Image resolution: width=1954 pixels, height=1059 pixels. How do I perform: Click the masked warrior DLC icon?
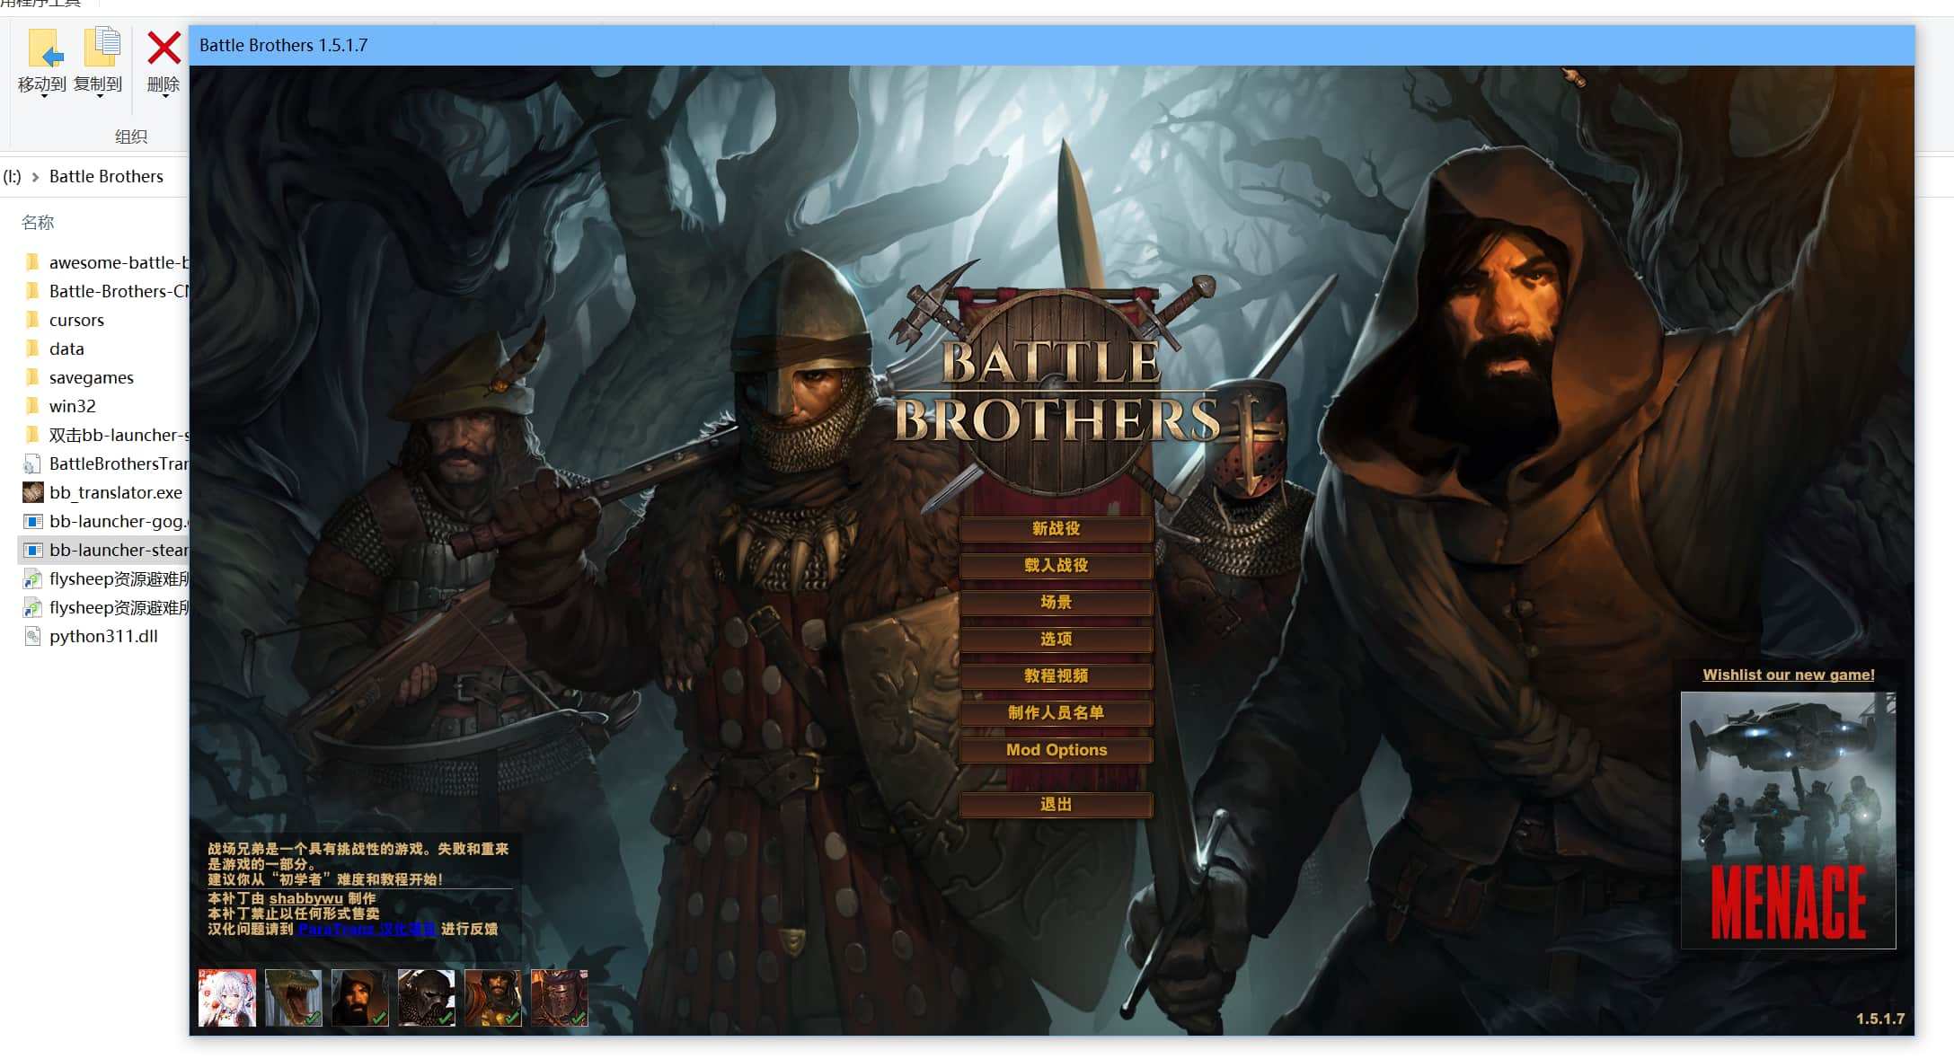426,997
